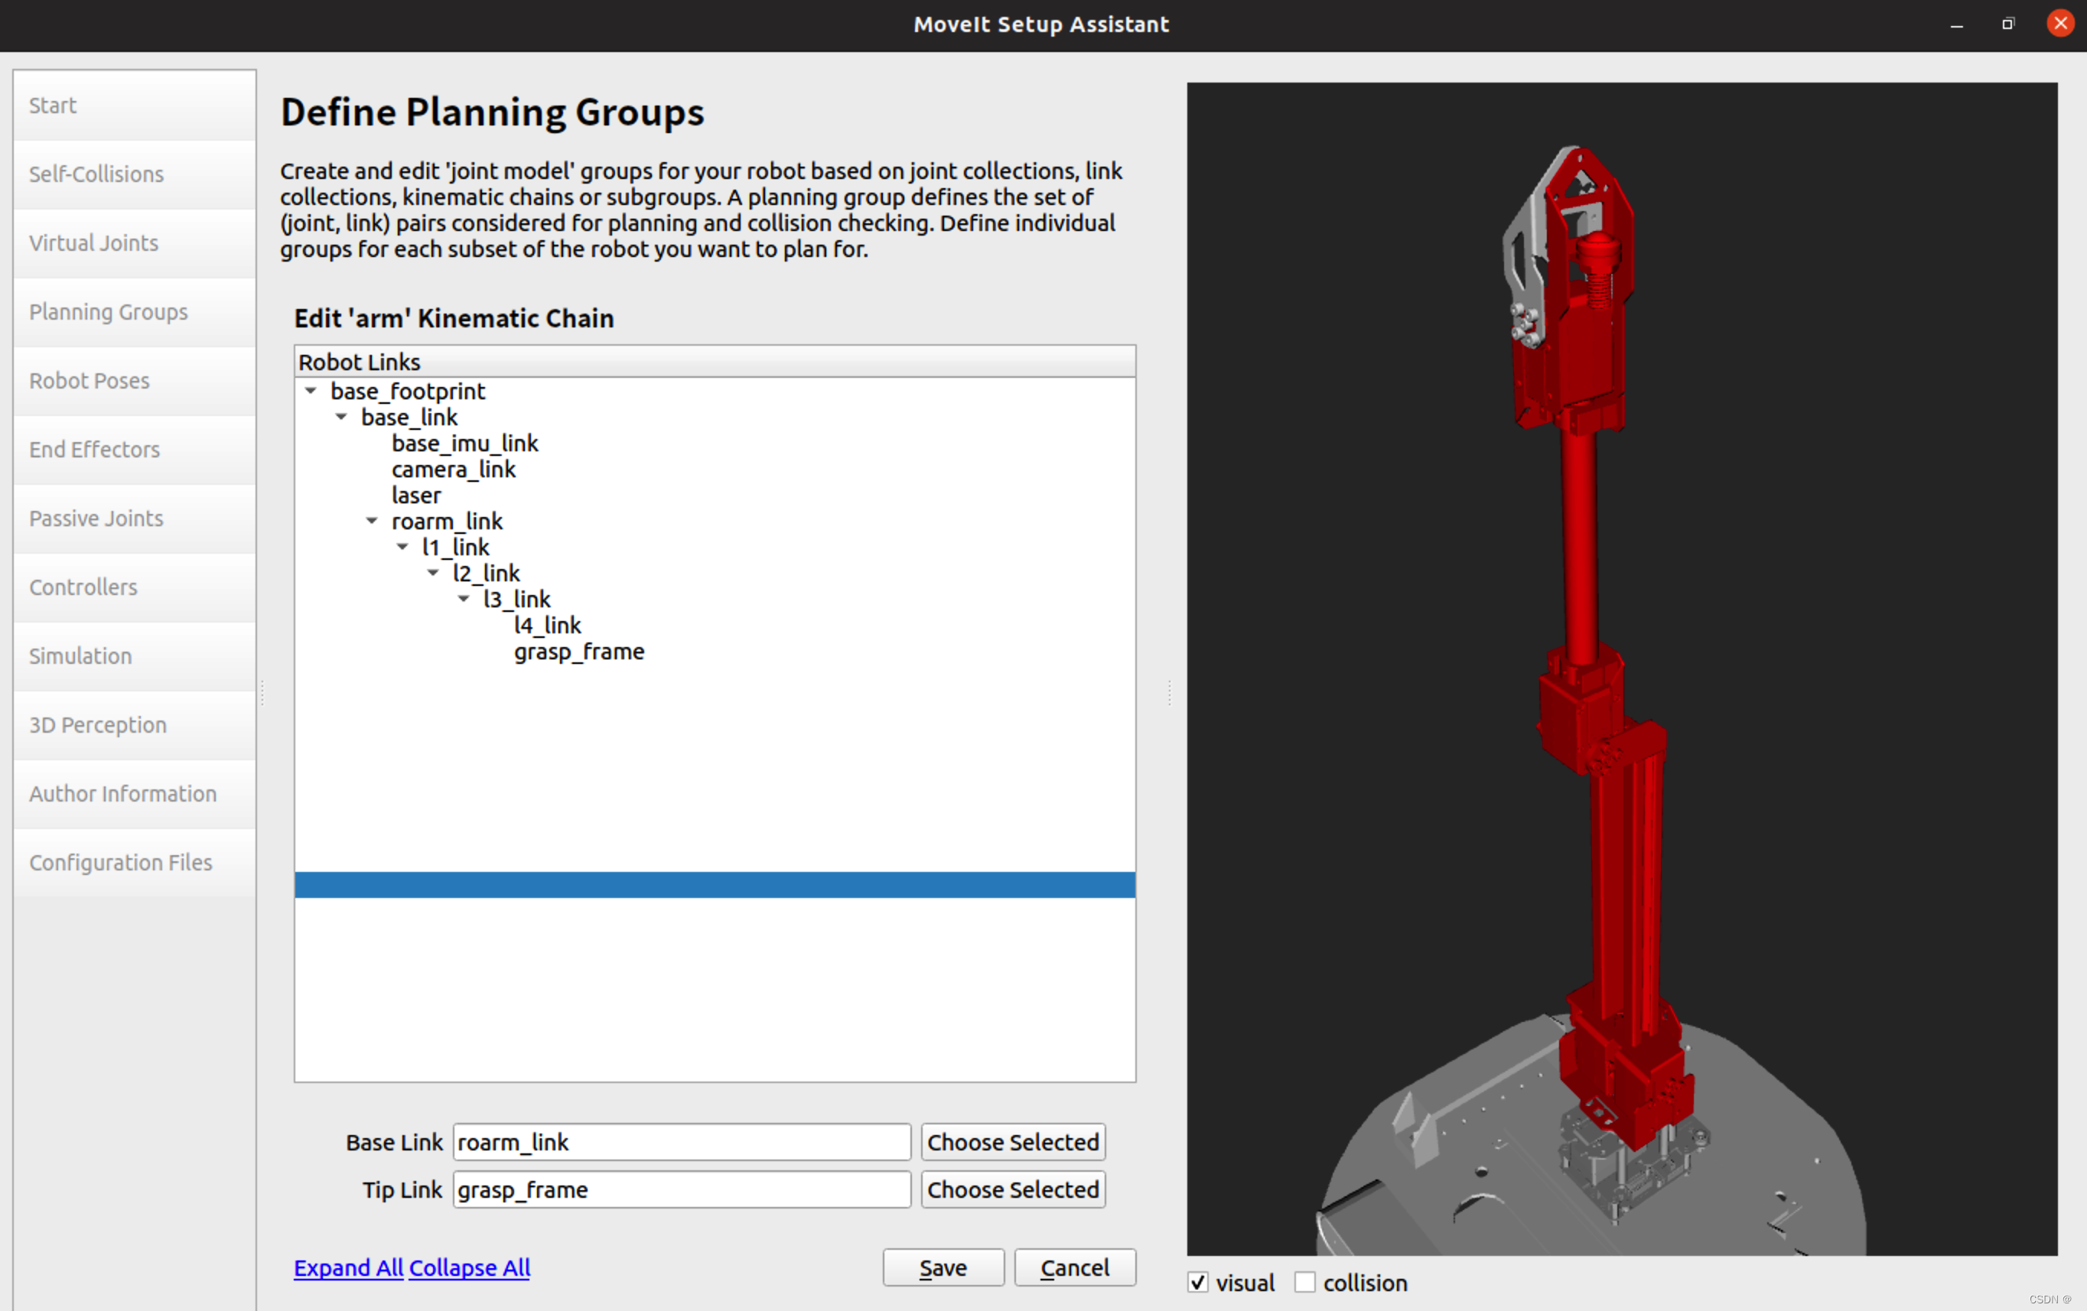Restore the window size using the titlebar icon
The image size is (2087, 1311).
[x=2007, y=24]
